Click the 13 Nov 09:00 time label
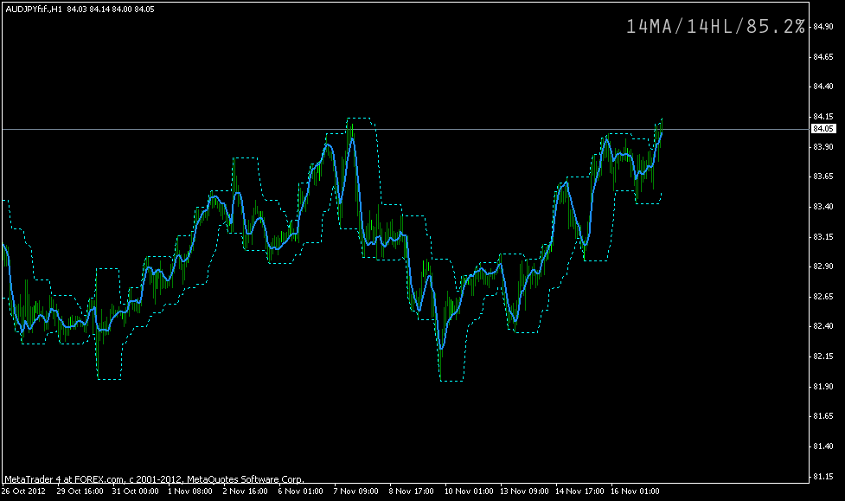The width and height of the screenshot is (845, 501). [x=524, y=491]
